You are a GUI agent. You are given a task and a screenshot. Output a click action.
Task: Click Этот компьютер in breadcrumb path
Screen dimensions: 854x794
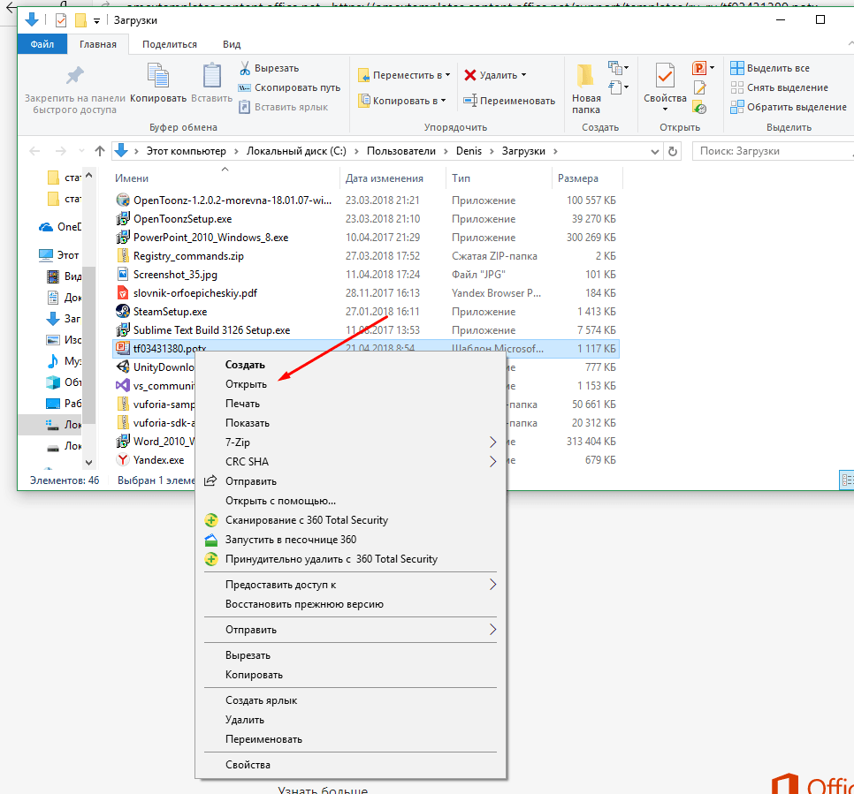click(187, 151)
